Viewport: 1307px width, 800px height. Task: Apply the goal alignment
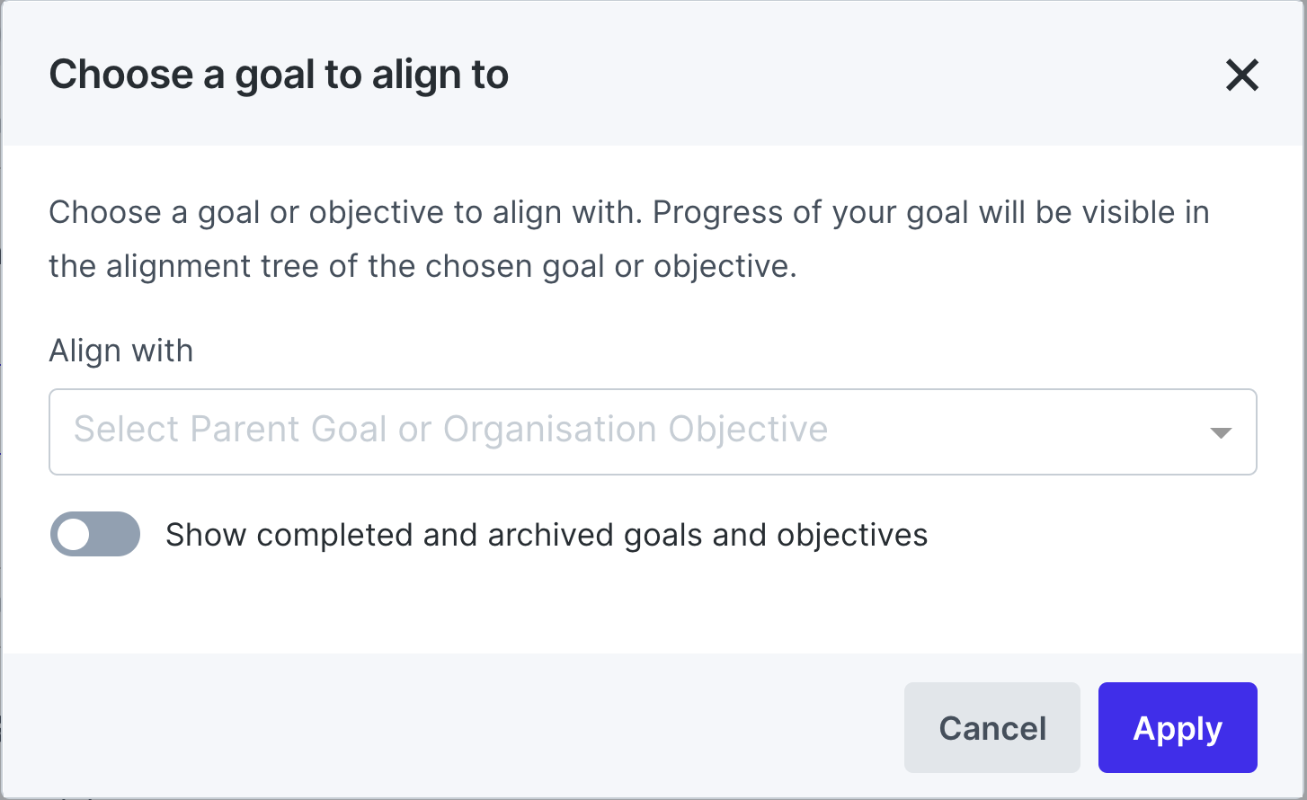pyautogui.click(x=1178, y=728)
